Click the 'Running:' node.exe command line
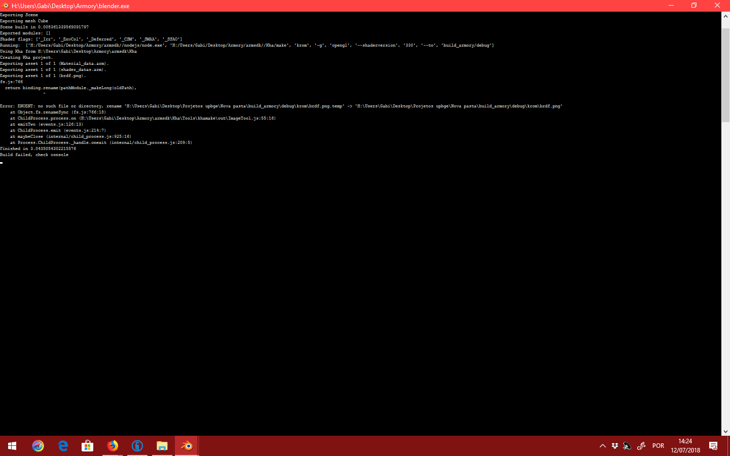The width and height of the screenshot is (730, 456). click(247, 45)
